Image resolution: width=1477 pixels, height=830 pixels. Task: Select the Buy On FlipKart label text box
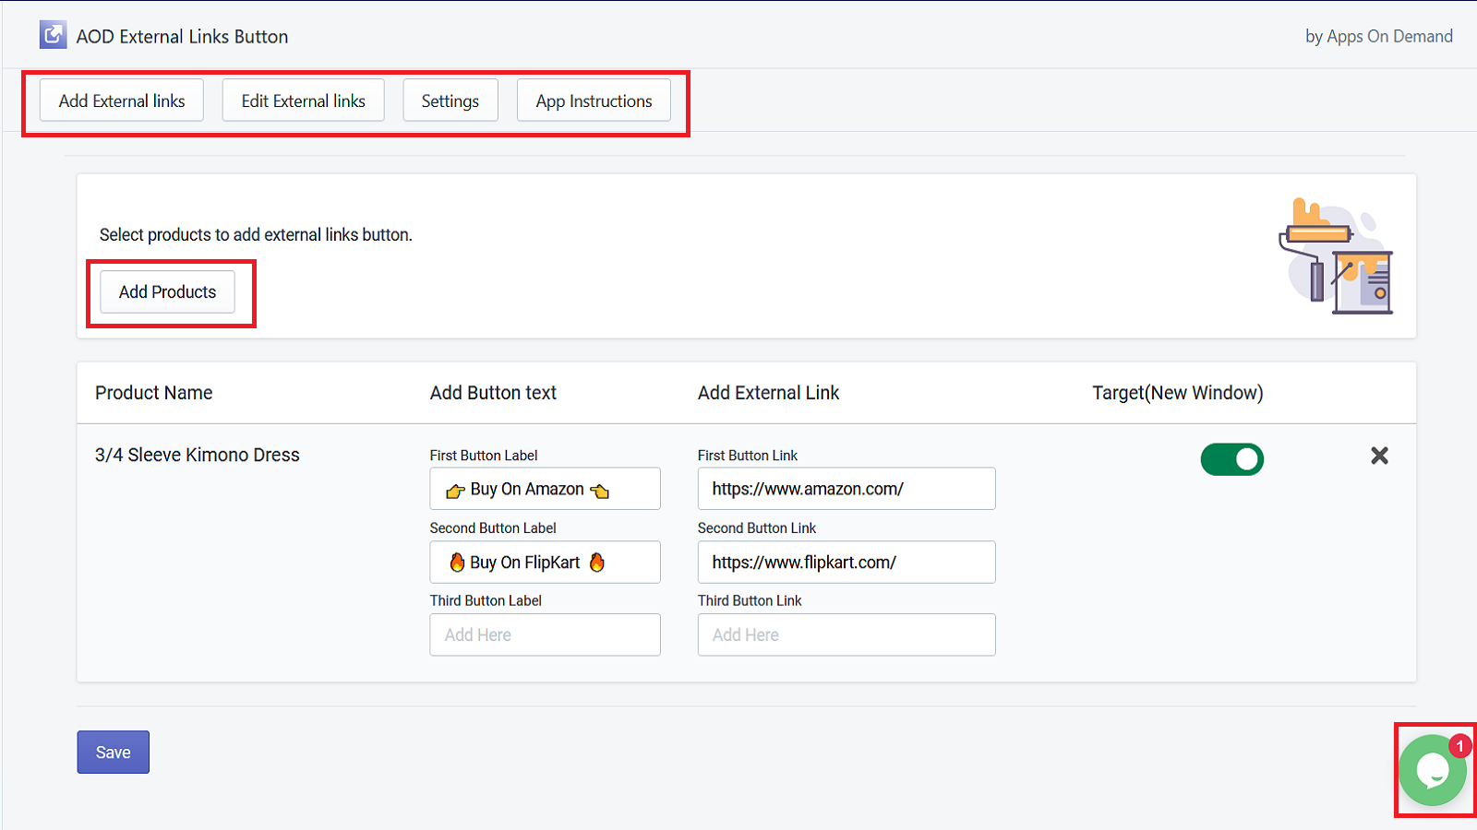[x=545, y=562]
